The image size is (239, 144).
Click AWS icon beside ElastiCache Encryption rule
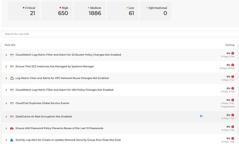coord(12,117)
